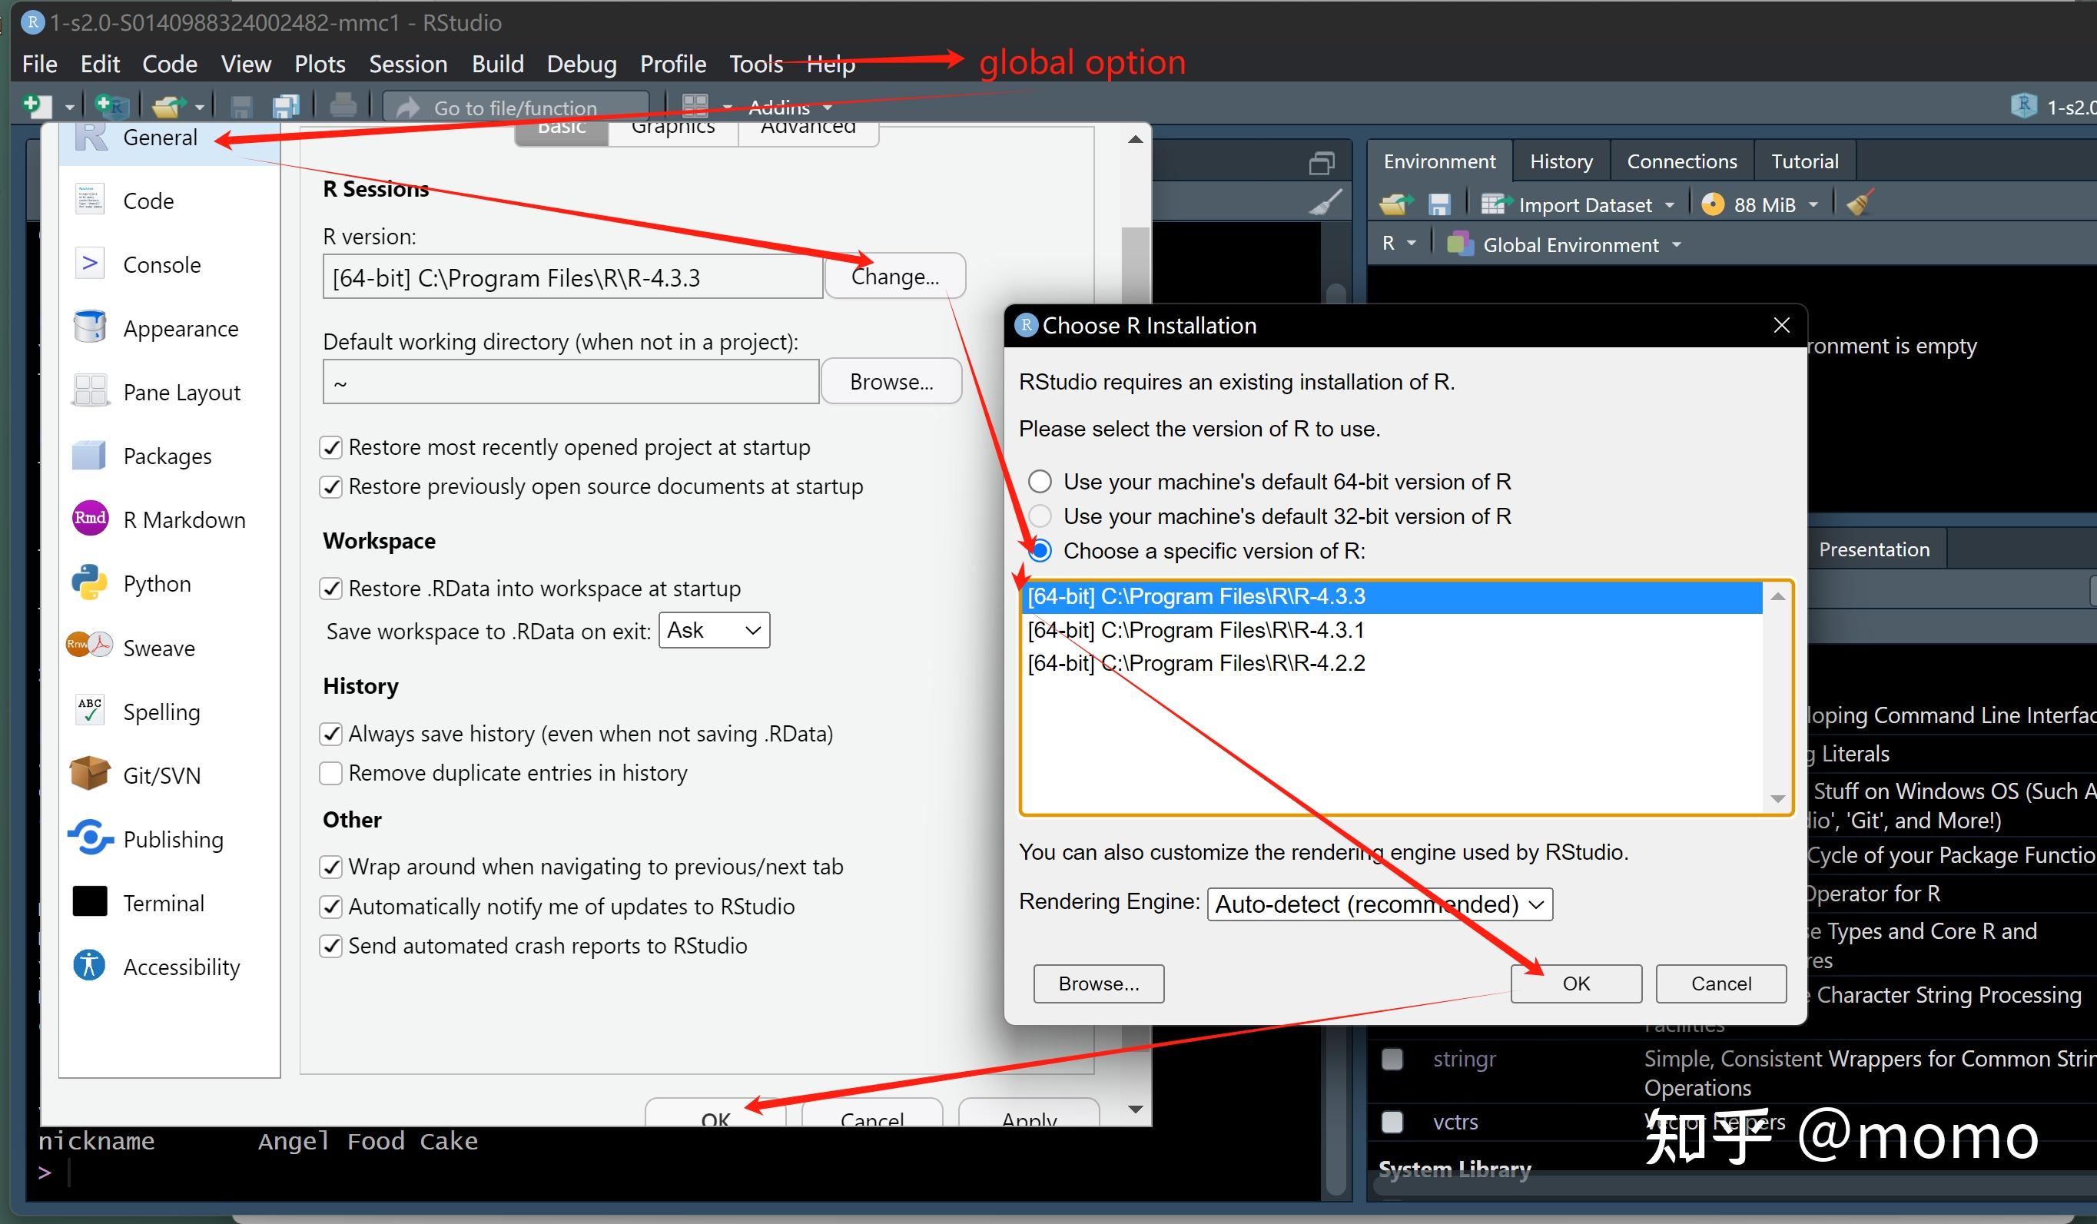Select R-4.3.1 in installation list

[x=1392, y=631]
